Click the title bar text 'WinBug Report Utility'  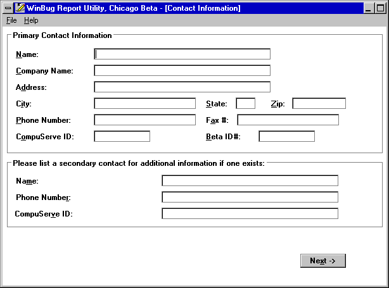67,8
